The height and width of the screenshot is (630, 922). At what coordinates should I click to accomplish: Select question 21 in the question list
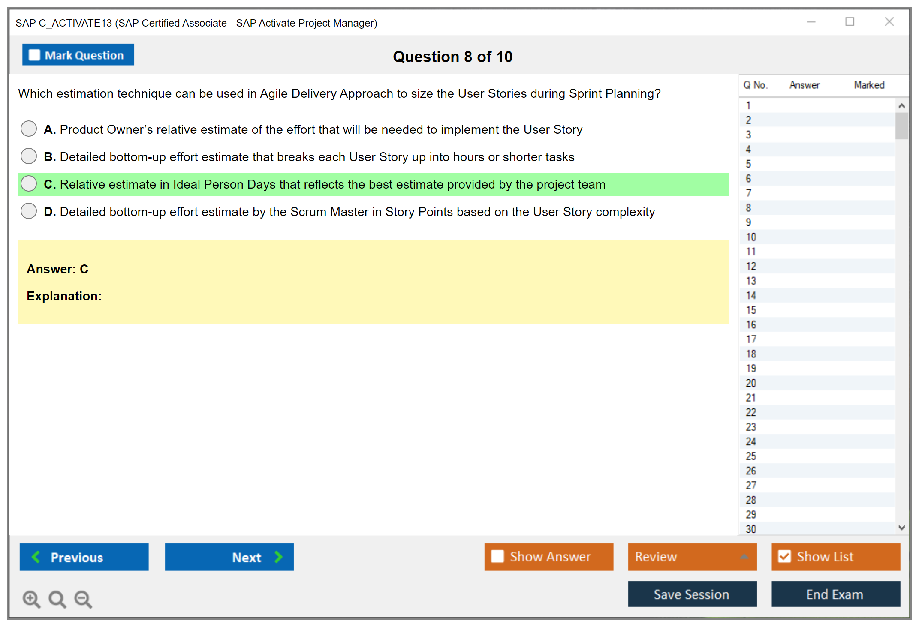tap(751, 398)
